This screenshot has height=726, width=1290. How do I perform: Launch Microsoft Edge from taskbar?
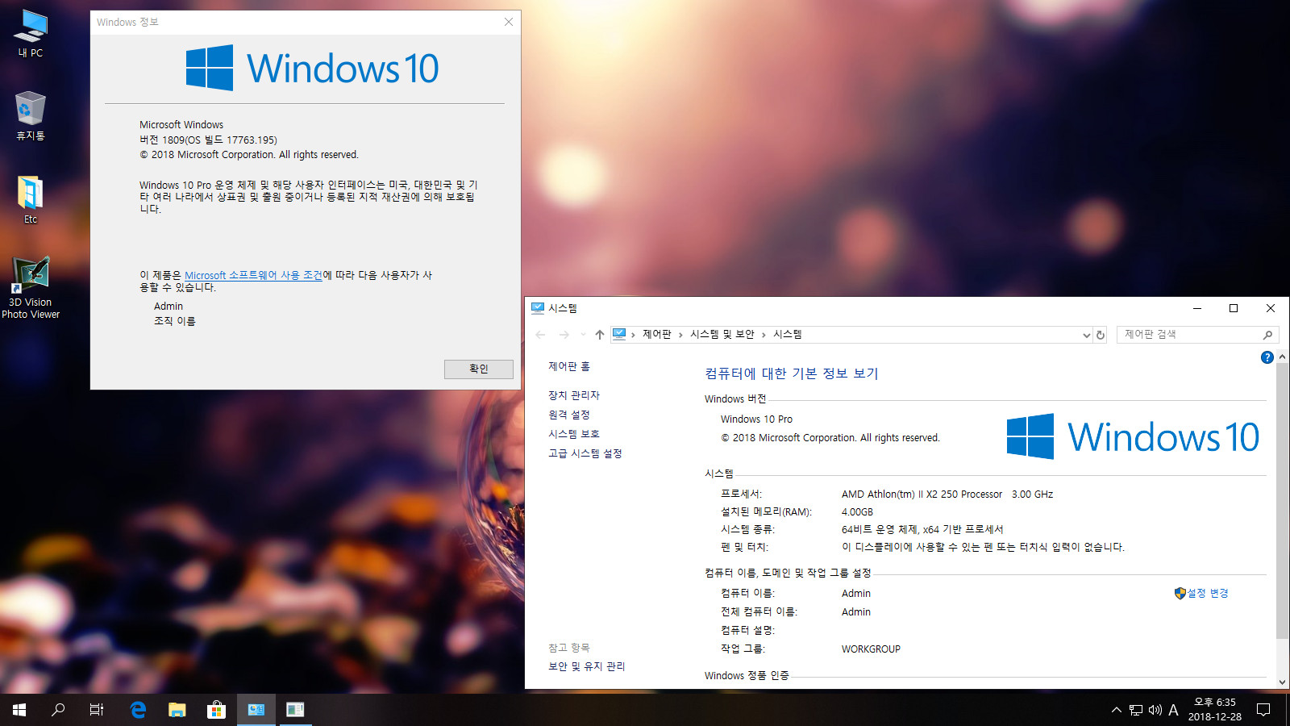tap(138, 710)
